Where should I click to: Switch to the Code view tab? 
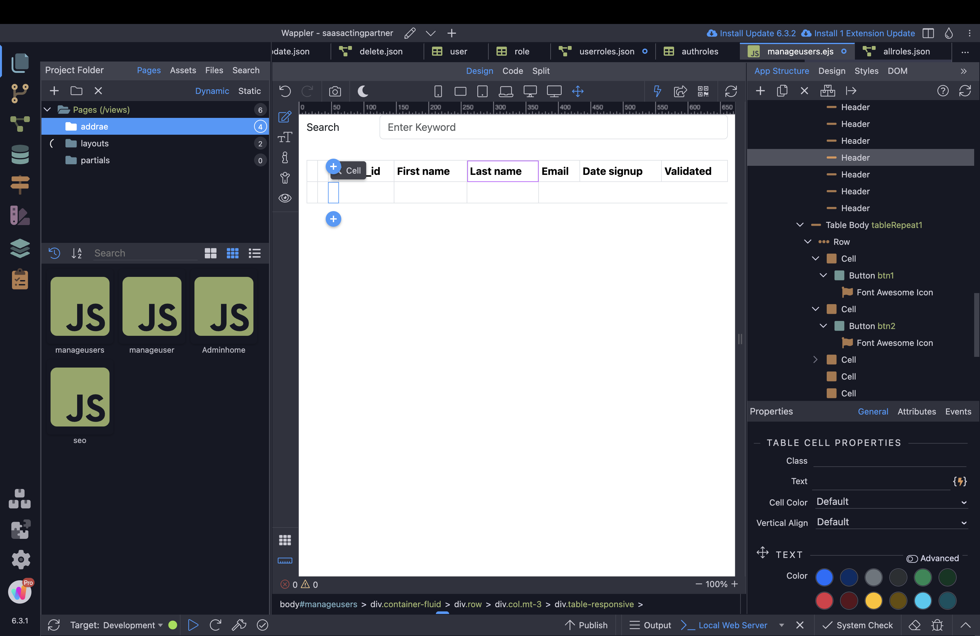click(x=512, y=71)
